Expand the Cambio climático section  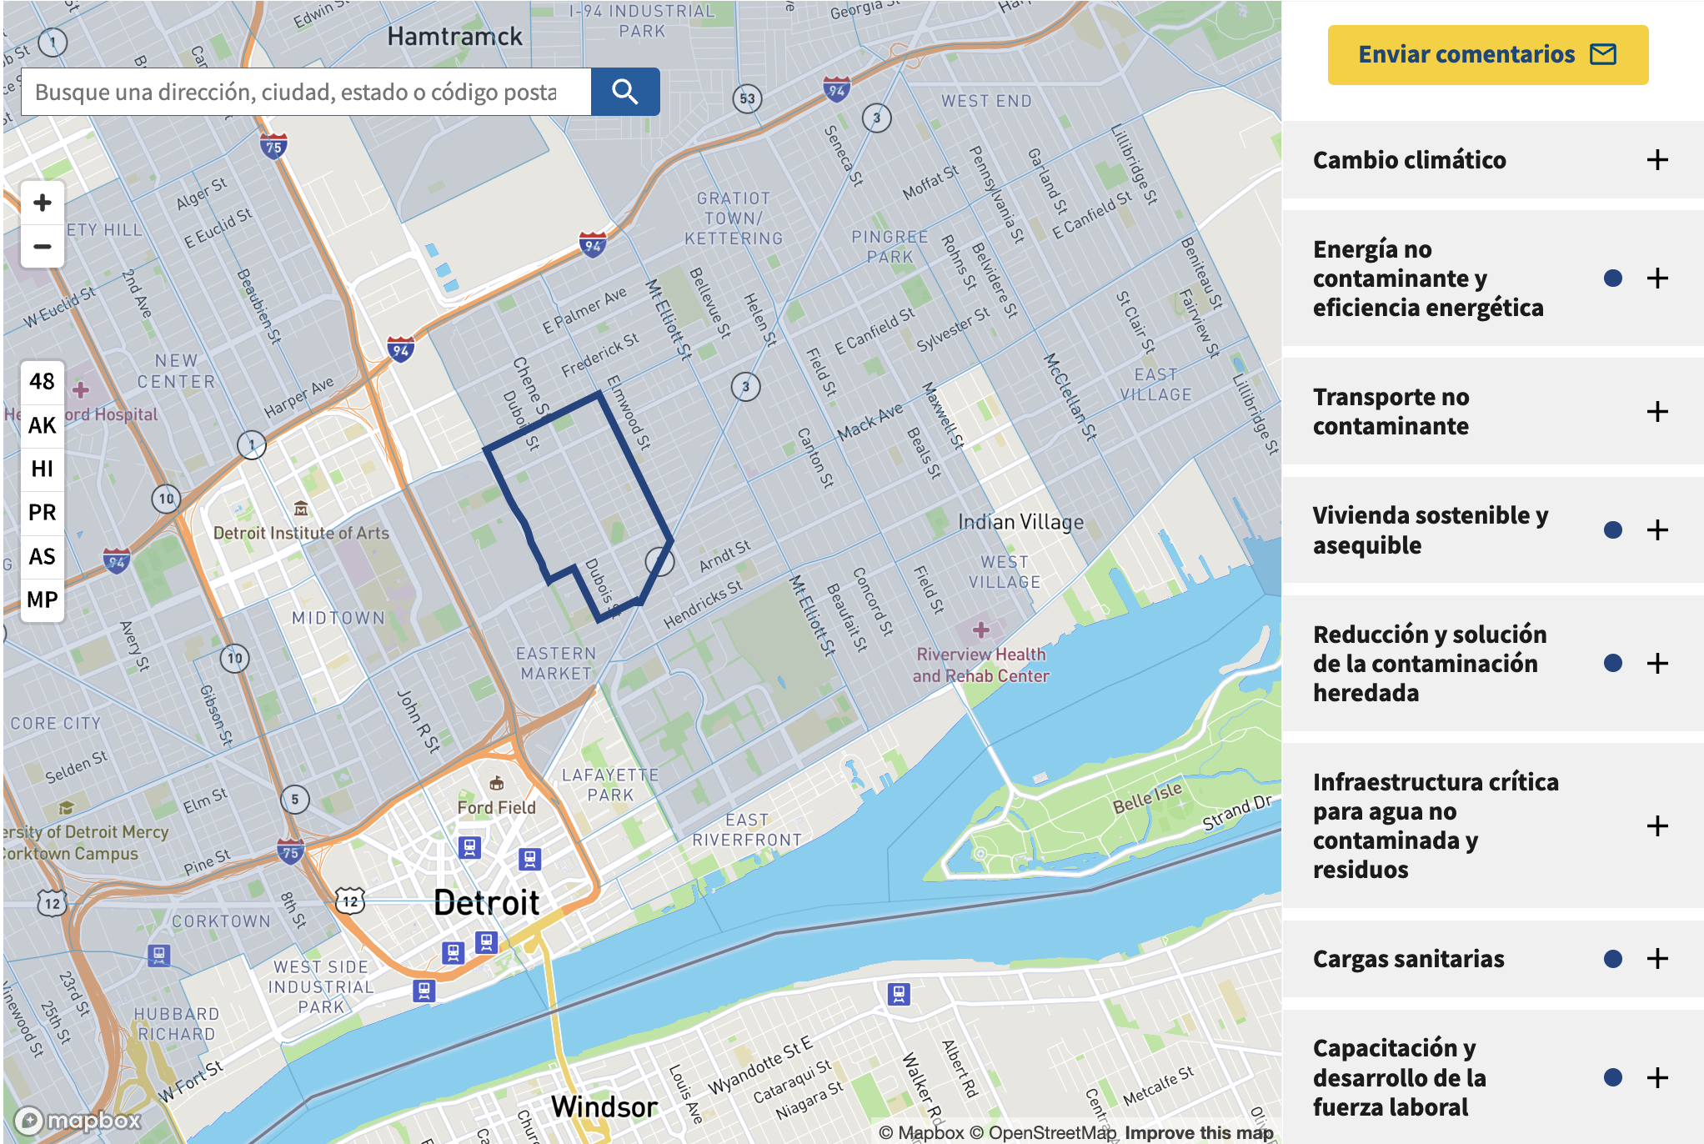pos(1656,160)
